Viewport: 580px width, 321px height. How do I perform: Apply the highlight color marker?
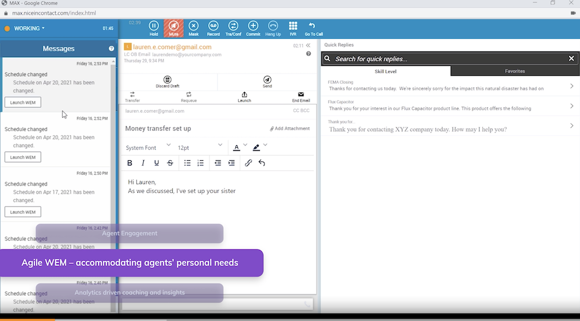(256, 147)
